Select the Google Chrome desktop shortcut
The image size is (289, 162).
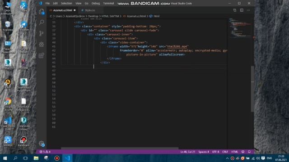[8, 104]
